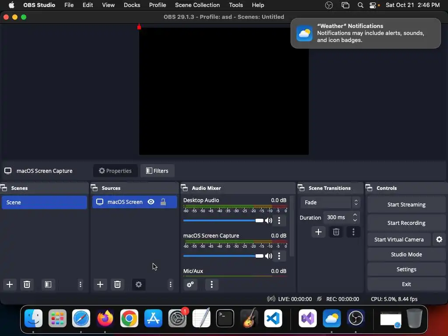Float the Scene Transitions dock icon
Screen dimensions: 448x336
pyautogui.click(x=301, y=188)
